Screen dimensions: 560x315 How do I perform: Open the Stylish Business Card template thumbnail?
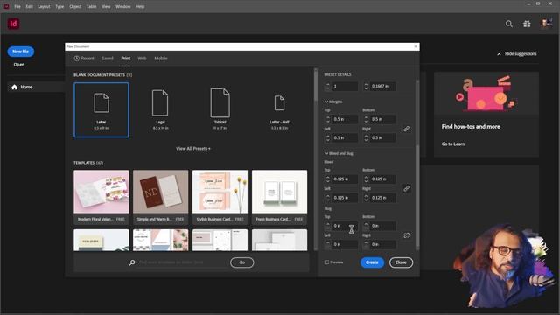tap(220, 192)
